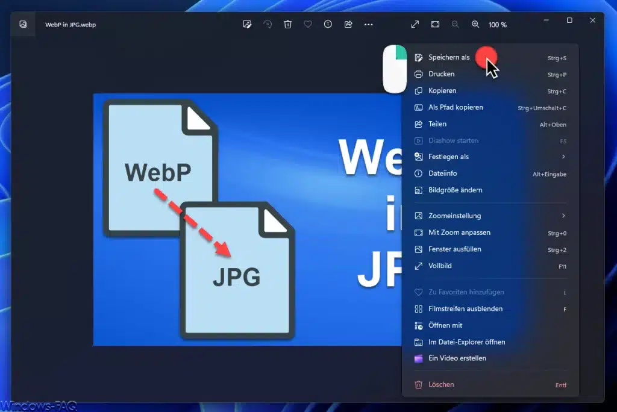This screenshot has width=617, height=412.
Task: Select Löschen at menu bottom
Action: click(490, 384)
